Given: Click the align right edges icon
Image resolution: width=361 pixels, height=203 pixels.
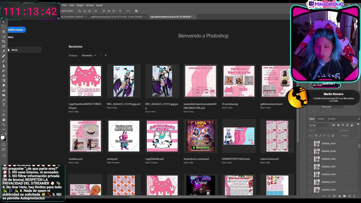Looking at the screenshot, I should point(89,11).
